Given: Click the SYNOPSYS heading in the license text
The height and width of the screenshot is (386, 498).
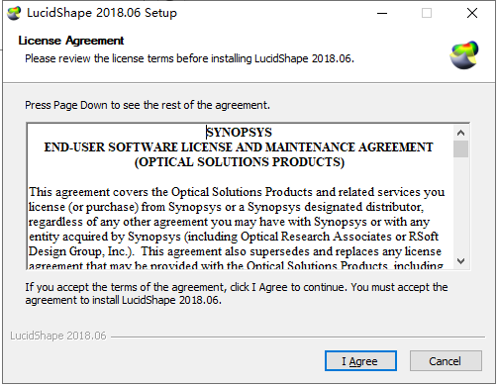Looking at the screenshot, I should 241,133.
